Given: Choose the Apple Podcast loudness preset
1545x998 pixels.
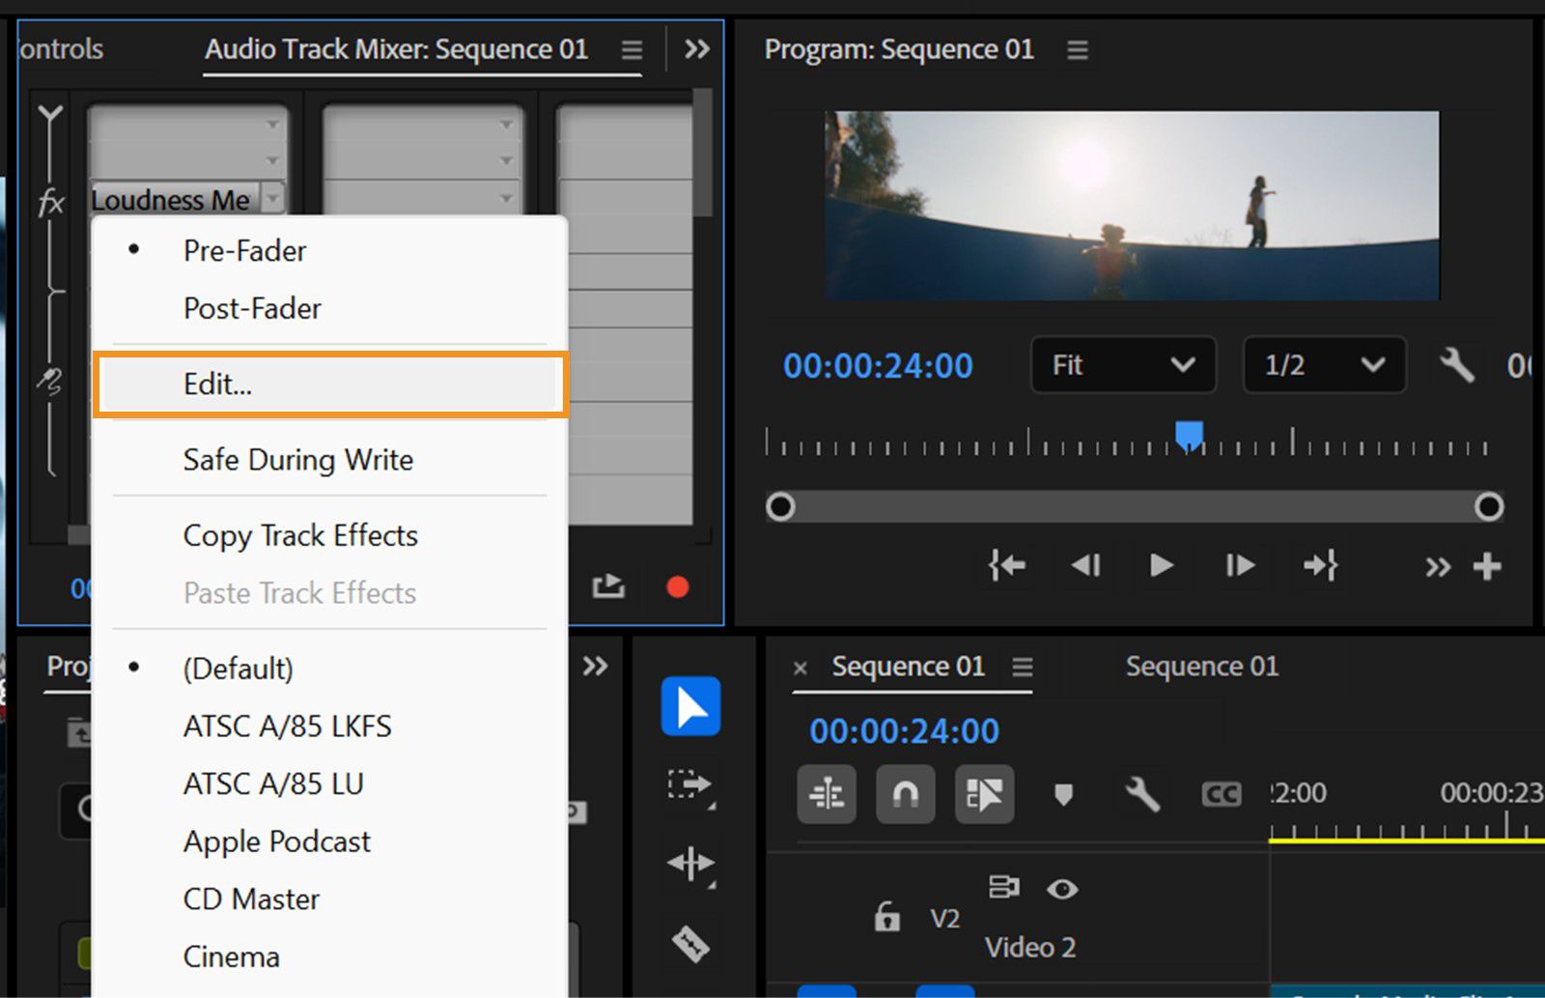Looking at the screenshot, I should click(276, 841).
